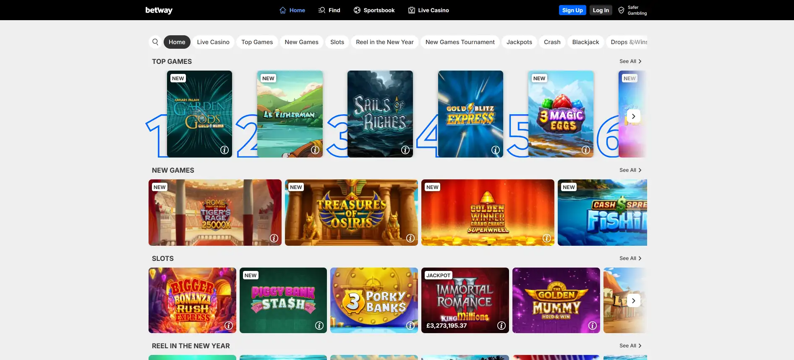This screenshot has height=360, width=794.
Task: Open Tiger's Rage 25000X game tile
Action: [215, 213]
